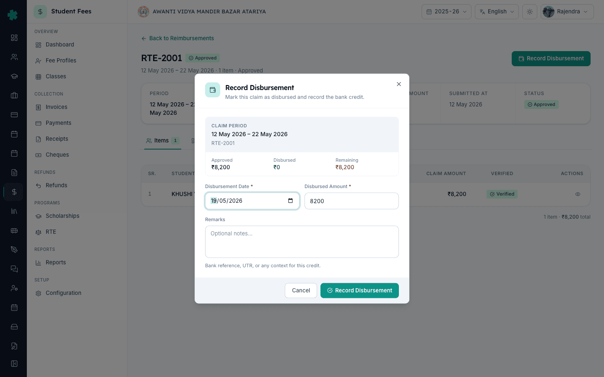Image resolution: width=604 pixels, height=377 pixels.
Task: Cancel the disbursement dialog
Action: (x=301, y=290)
